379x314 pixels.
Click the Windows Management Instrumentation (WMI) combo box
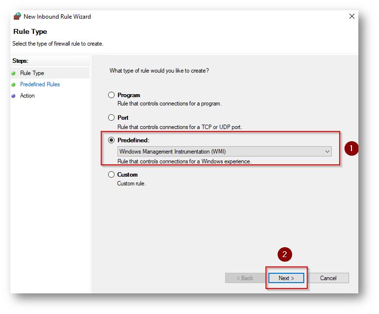pos(224,152)
